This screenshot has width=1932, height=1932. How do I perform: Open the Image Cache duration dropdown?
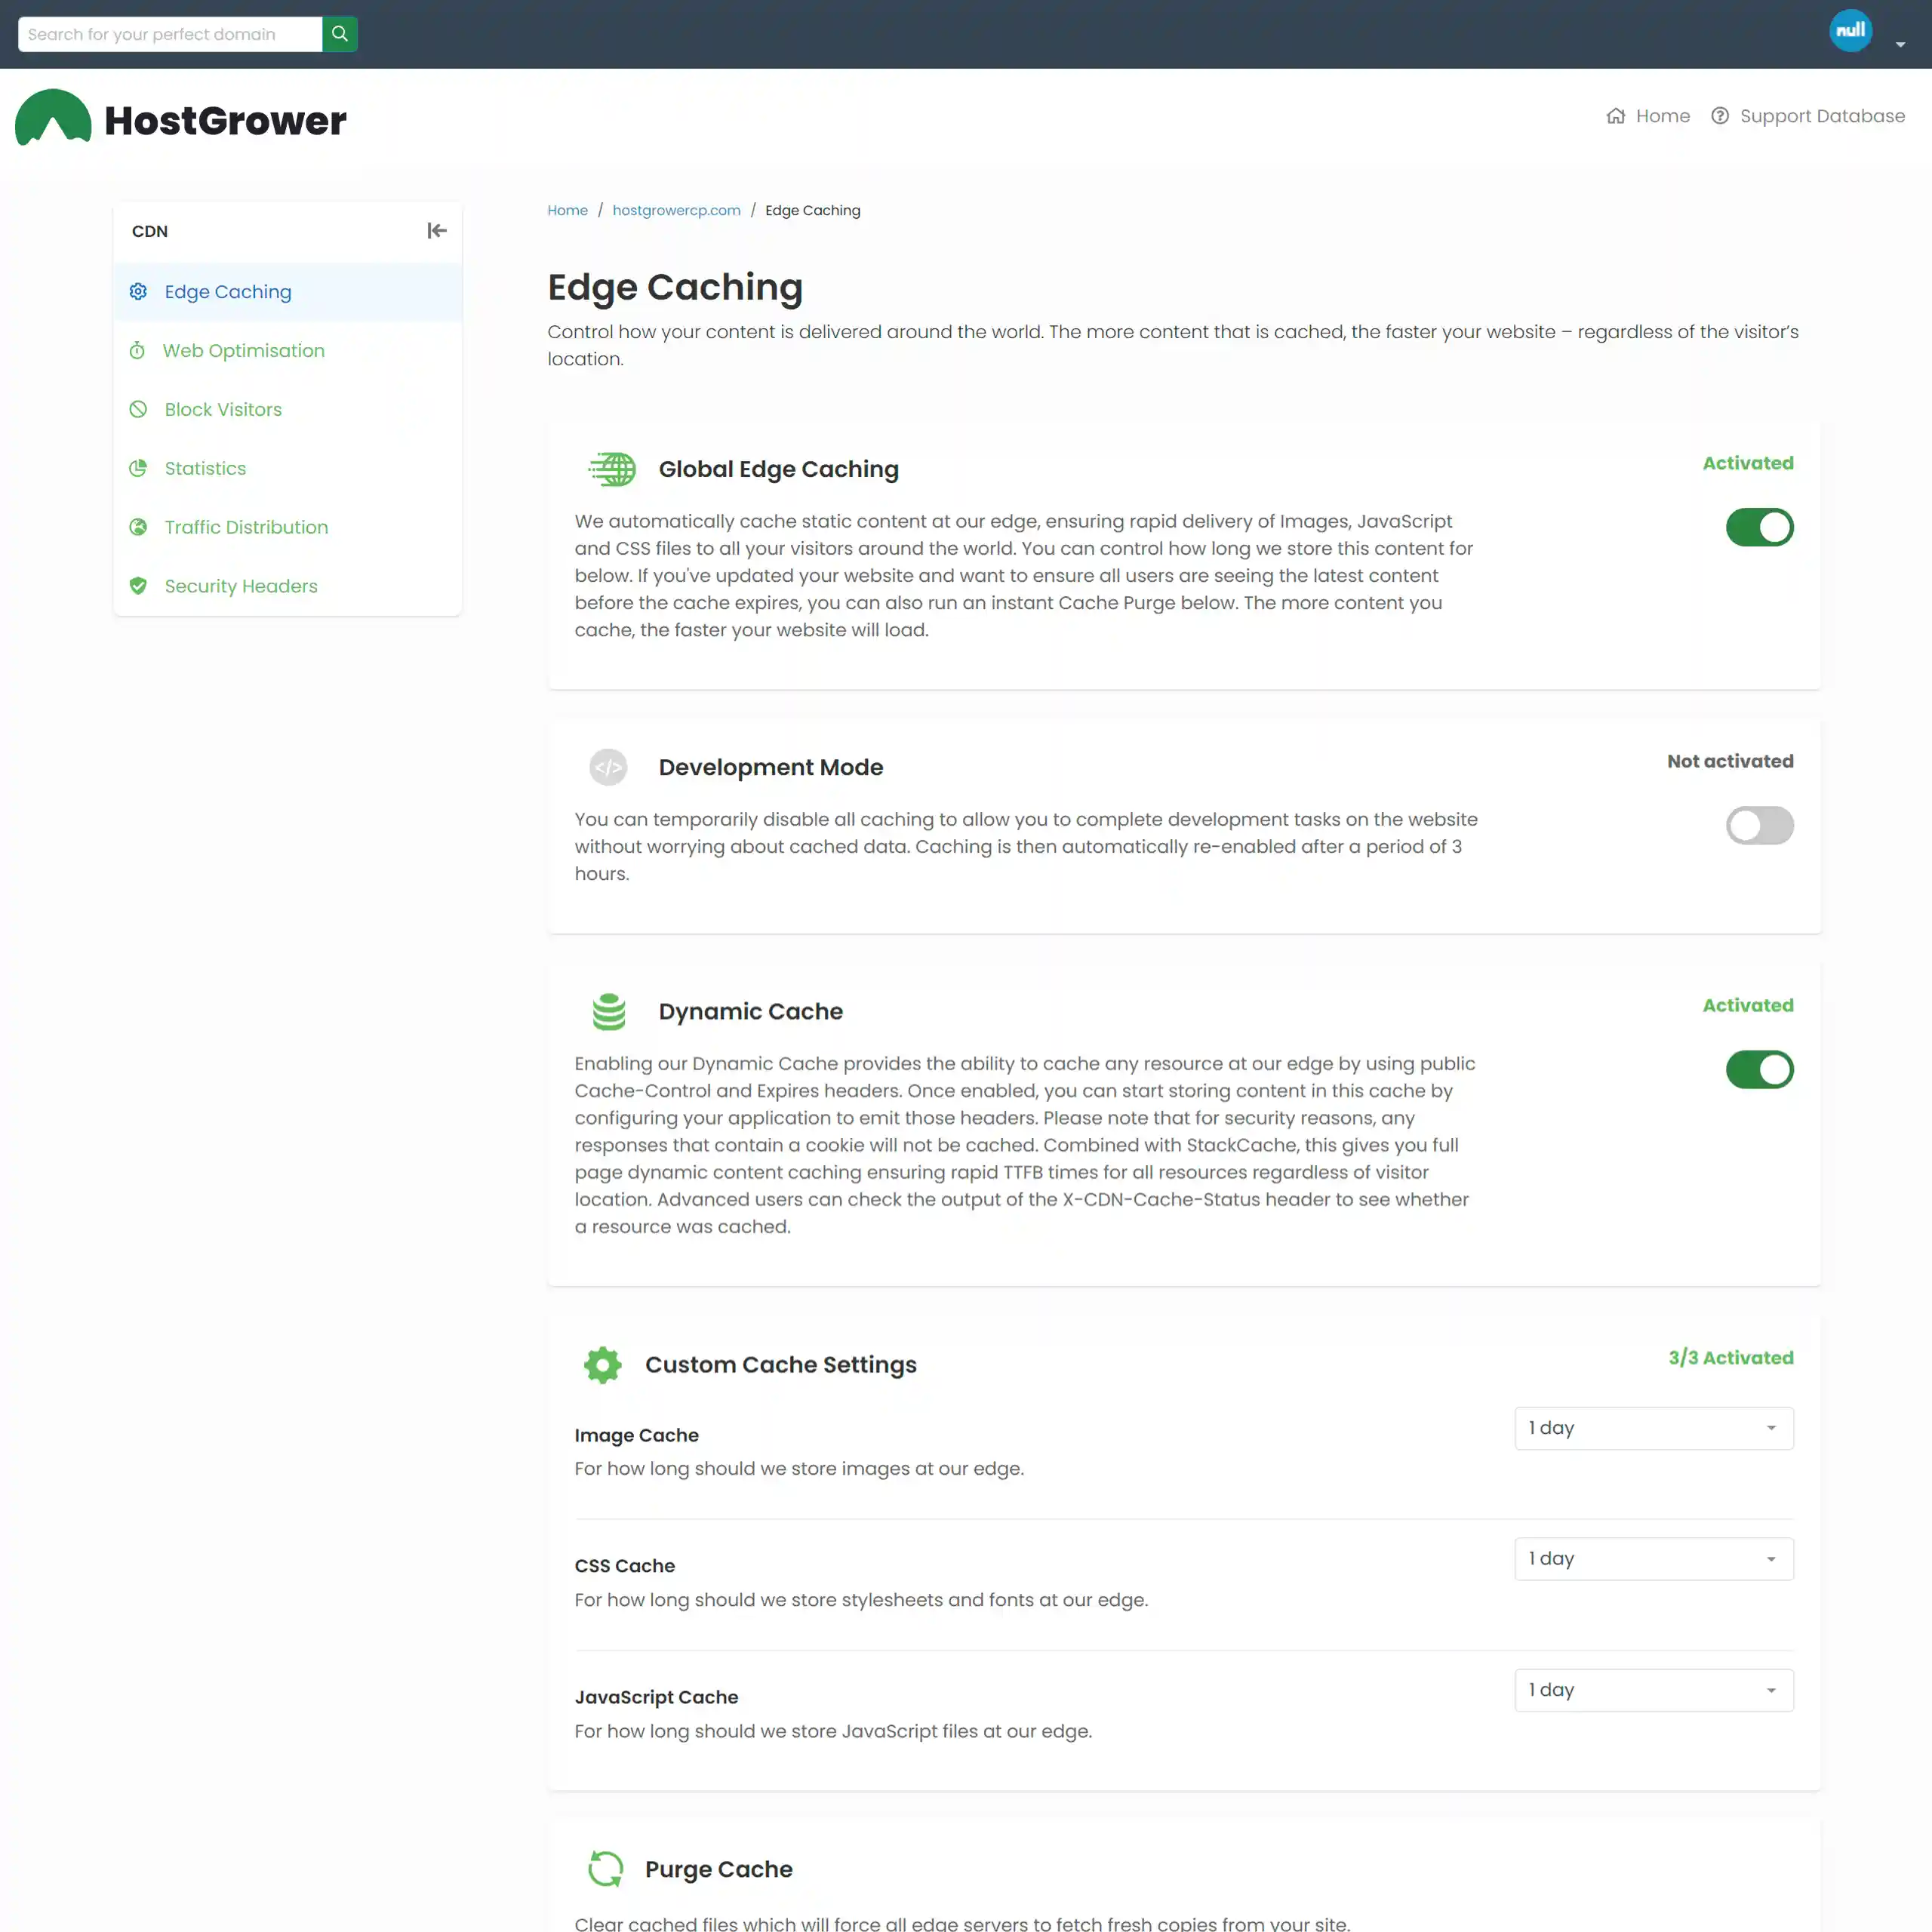[1654, 1428]
